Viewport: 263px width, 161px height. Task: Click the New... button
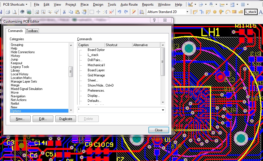(20, 119)
